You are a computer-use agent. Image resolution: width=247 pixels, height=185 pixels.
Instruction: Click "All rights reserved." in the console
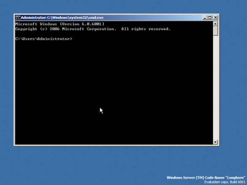pos(146,29)
